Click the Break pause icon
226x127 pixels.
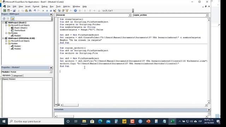pos(47,11)
